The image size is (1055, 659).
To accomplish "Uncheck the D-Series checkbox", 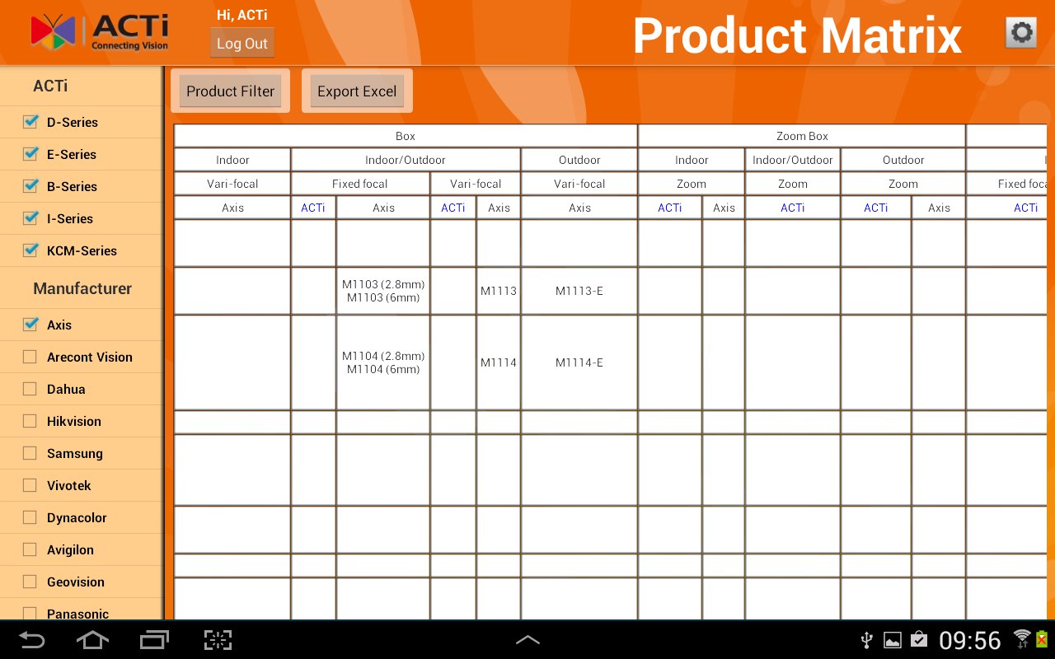I will click(x=30, y=122).
